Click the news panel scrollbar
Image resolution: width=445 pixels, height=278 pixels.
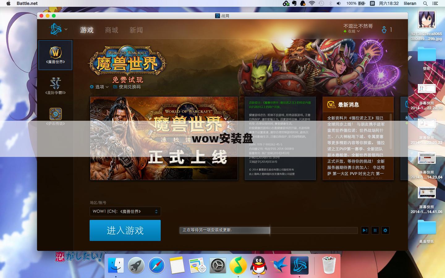391,132
